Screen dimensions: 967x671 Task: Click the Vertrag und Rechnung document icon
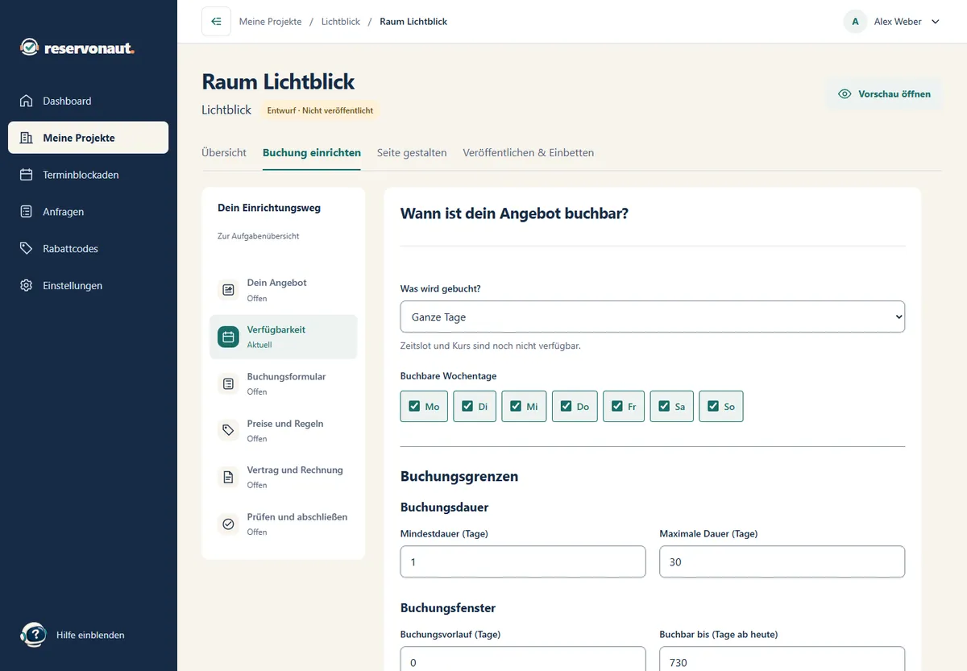[x=228, y=477]
